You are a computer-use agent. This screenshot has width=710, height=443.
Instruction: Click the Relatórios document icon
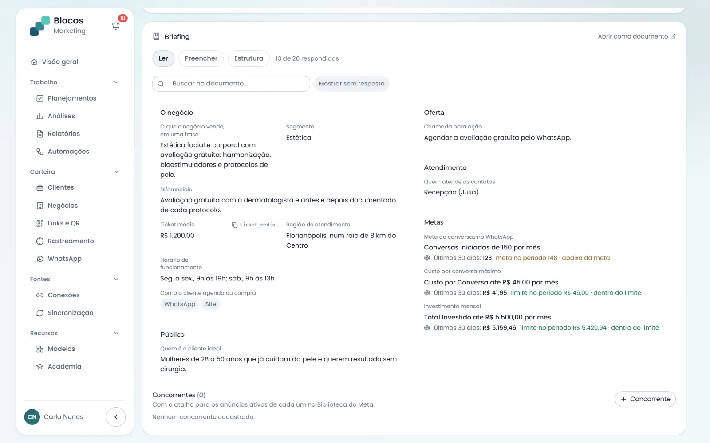tap(40, 134)
